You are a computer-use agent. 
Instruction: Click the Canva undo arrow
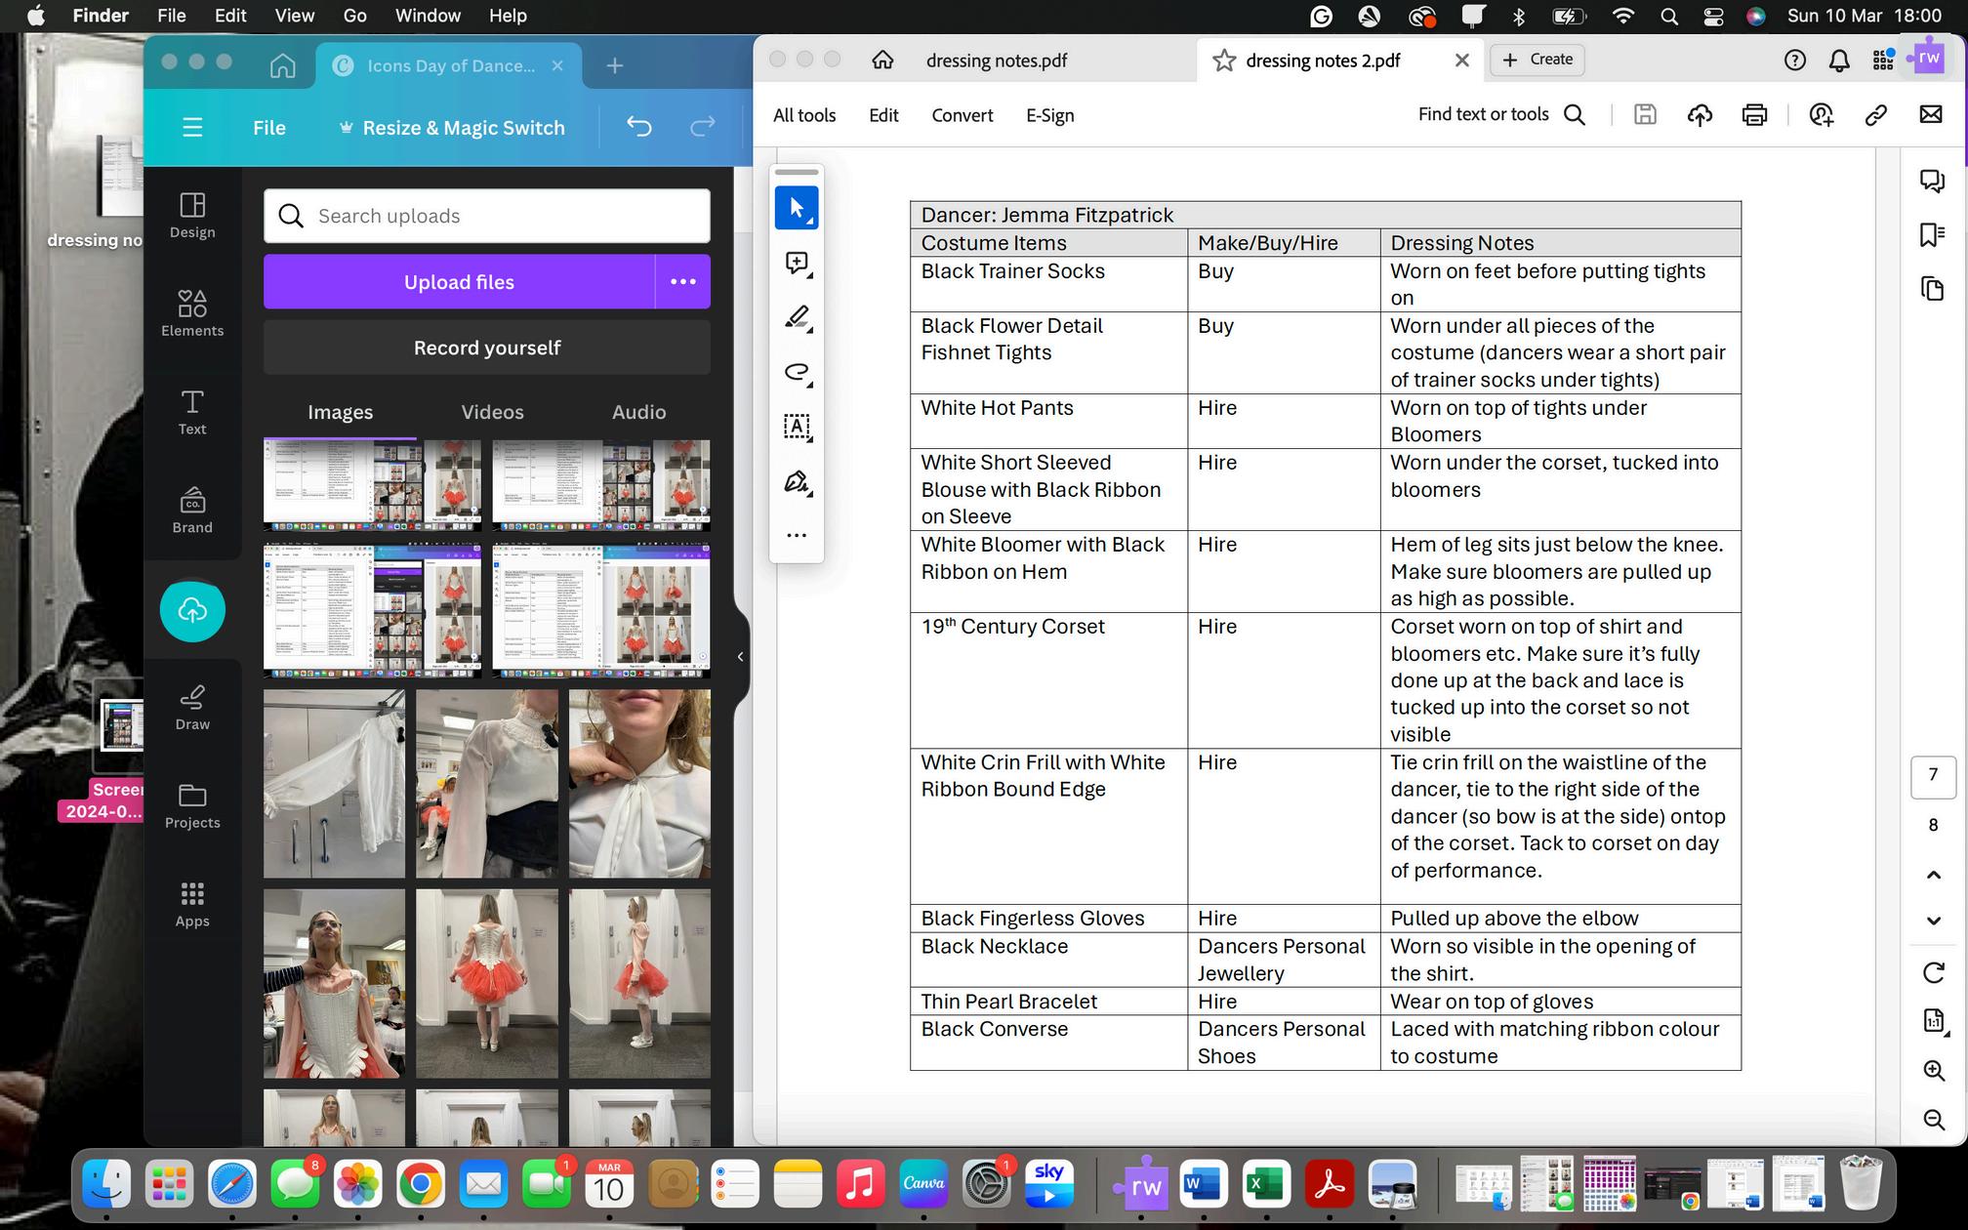click(638, 127)
